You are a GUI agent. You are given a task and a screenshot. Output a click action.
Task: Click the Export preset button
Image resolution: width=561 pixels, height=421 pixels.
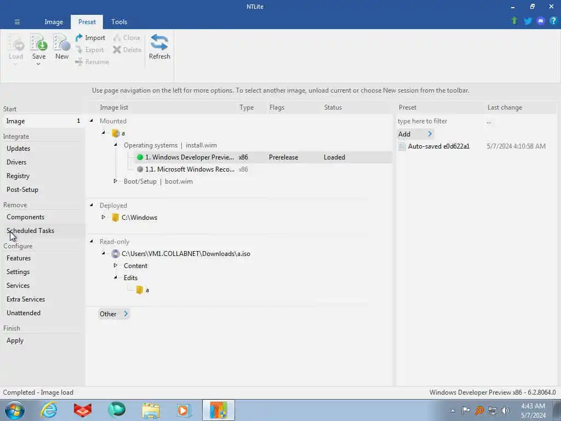click(x=90, y=50)
